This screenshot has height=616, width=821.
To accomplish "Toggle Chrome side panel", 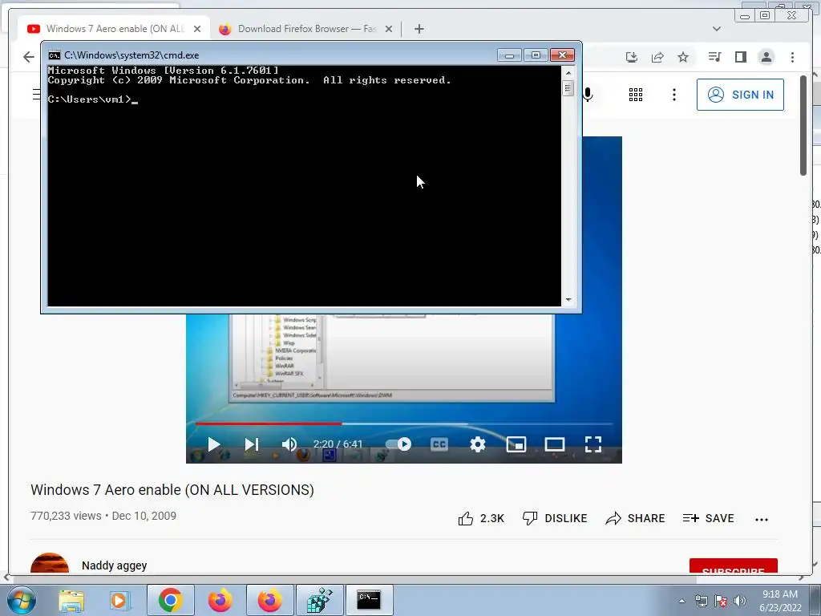I will (x=740, y=57).
